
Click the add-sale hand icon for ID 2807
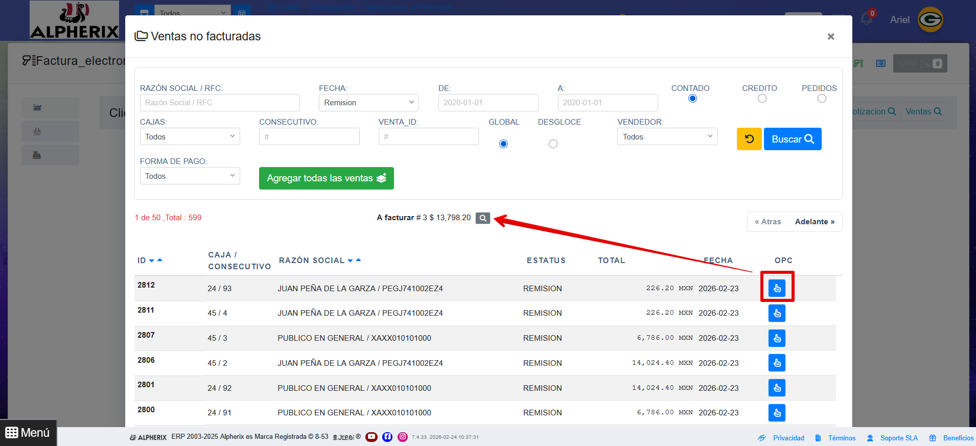(x=777, y=338)
